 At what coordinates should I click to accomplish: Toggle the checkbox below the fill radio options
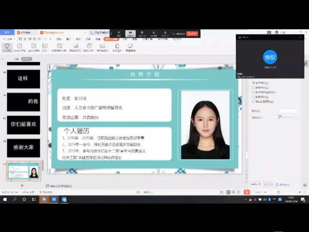click(254, 102)
